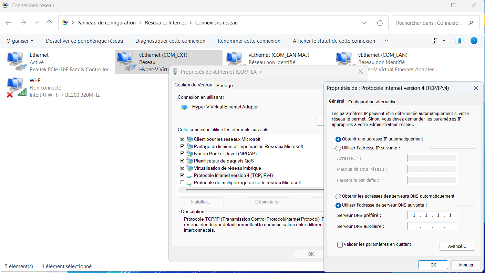Viewport: 485px width, 273px height.
Task: Uncheck Npcap Packet Driver (NPCAP) checkbox
Action: pos(183,154)
